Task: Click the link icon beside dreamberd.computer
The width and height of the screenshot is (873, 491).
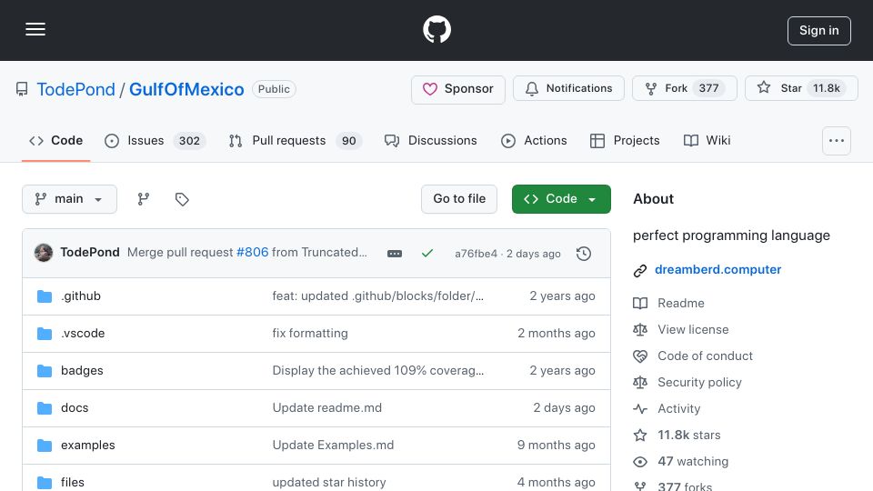Action: point(639,271)
